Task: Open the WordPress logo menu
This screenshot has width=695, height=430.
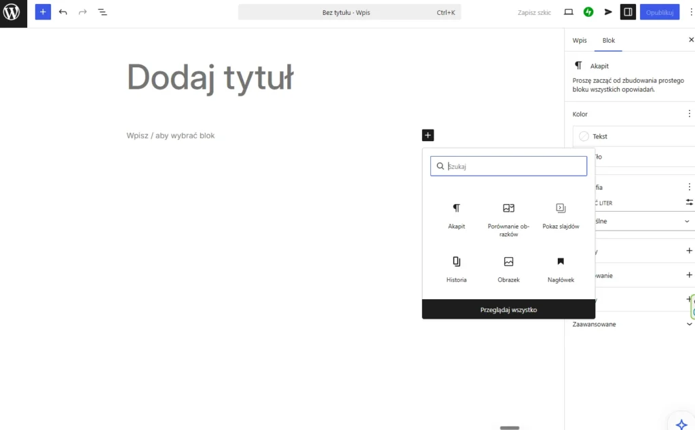Action: coord(14,14)
